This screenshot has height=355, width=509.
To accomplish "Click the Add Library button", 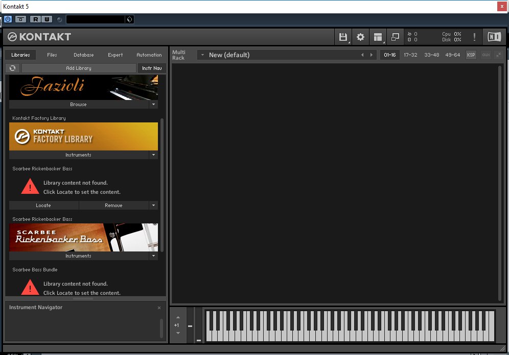I will pyautogui.click(x=79, y=68).
